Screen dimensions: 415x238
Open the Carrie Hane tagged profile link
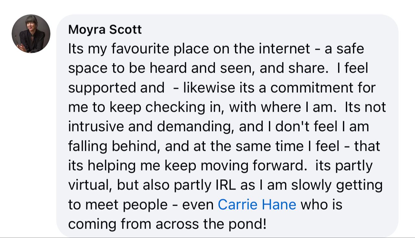click(257, 204)
